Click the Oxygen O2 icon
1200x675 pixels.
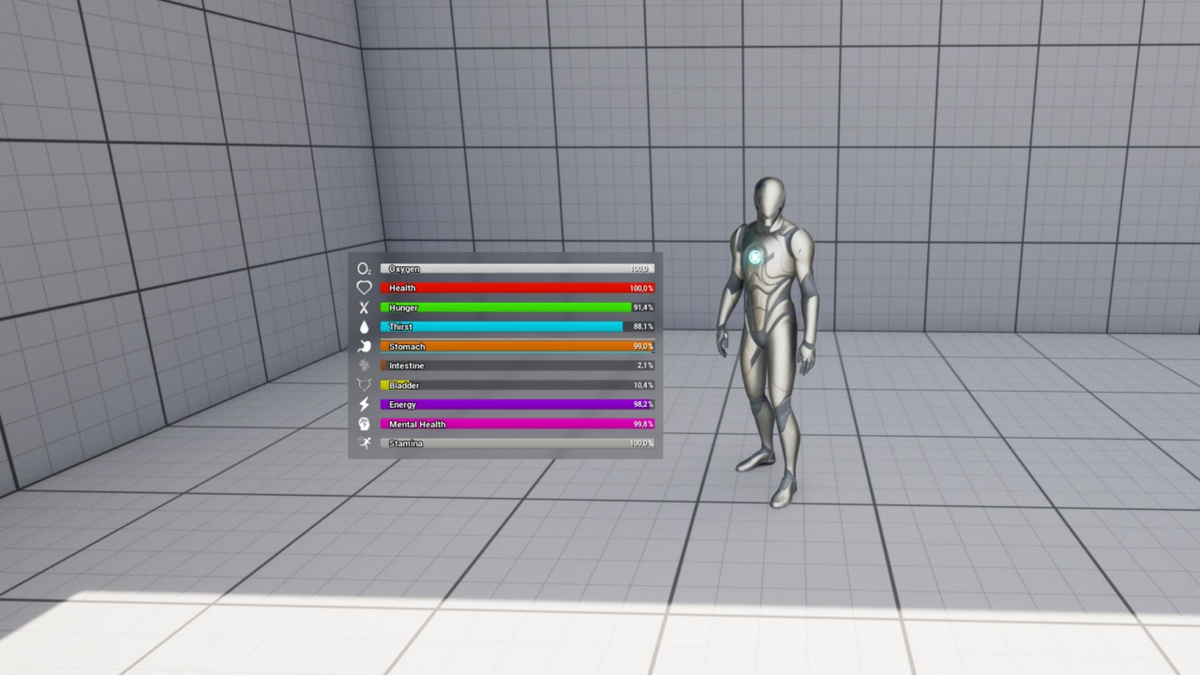[364, 269]
